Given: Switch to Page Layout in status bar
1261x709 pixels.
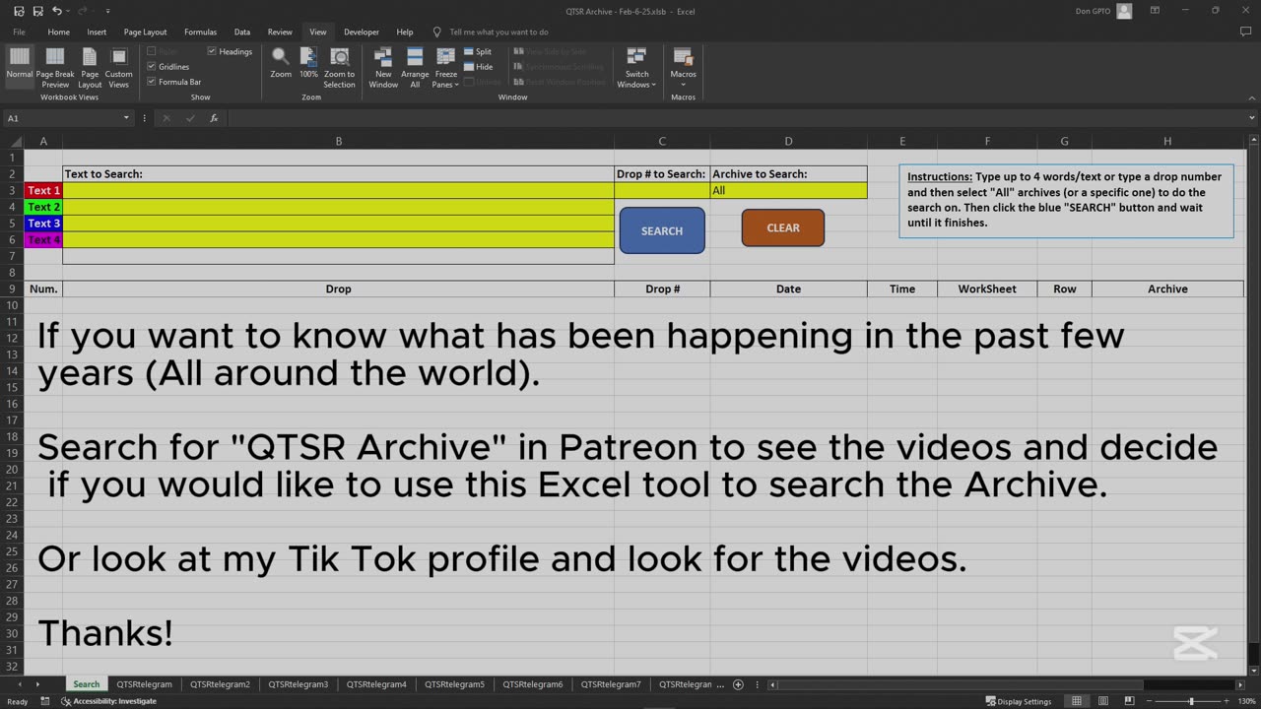Looking at the screenshot, I should [1101, 701].
